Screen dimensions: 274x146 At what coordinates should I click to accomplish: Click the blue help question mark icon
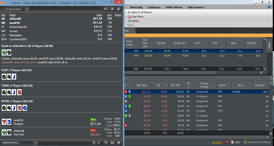point(269,7)
